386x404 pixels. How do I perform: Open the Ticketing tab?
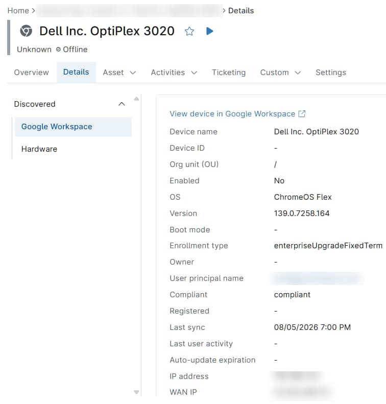(229, 73)
